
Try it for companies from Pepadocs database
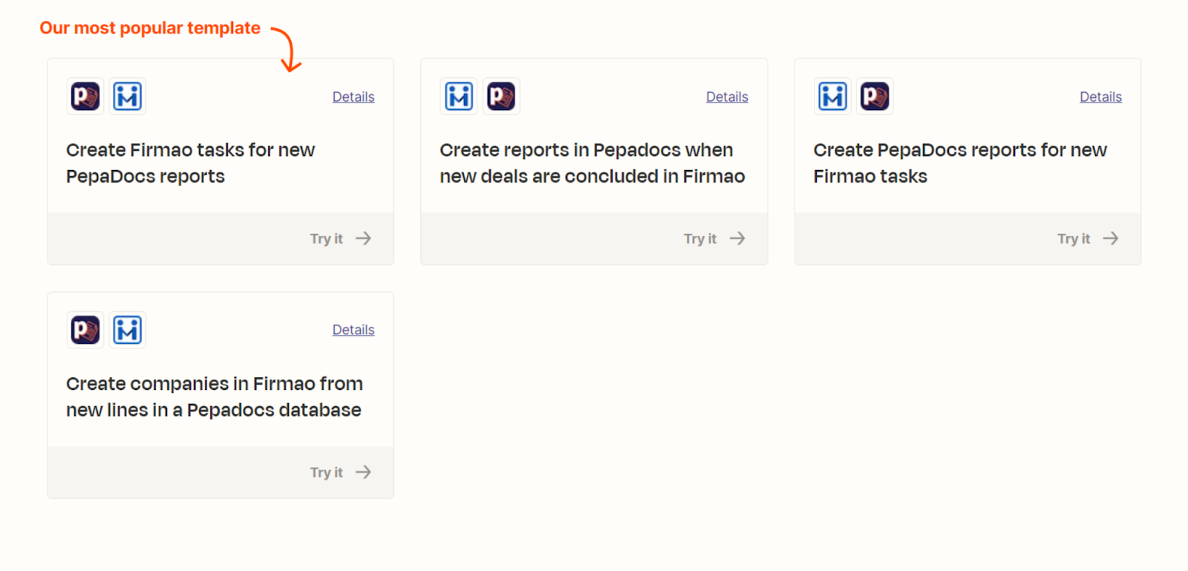(341, 472)
